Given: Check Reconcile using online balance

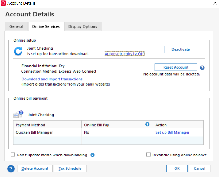Looking at the screenshot, I should [x=148, y=155].
